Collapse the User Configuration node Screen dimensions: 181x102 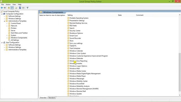coord(2,42)
